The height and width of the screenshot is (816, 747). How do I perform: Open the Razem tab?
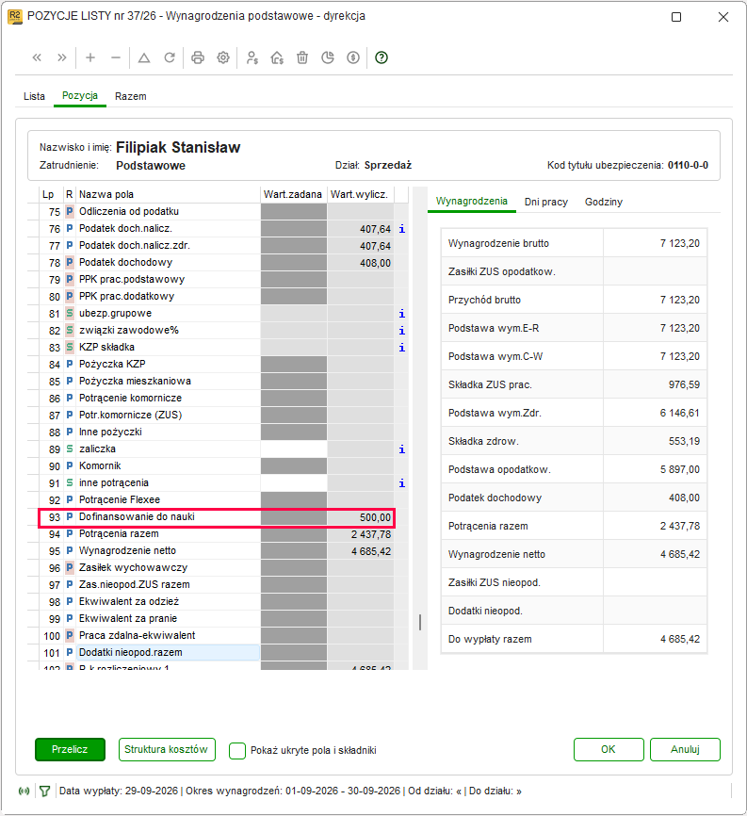pyautogui.click(x=131, y=96)
